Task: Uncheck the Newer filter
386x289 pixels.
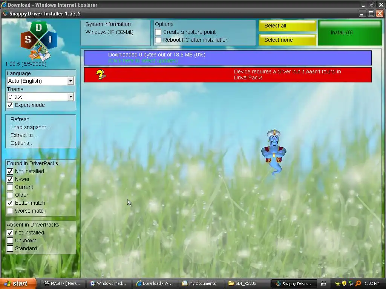Action: 10,179
